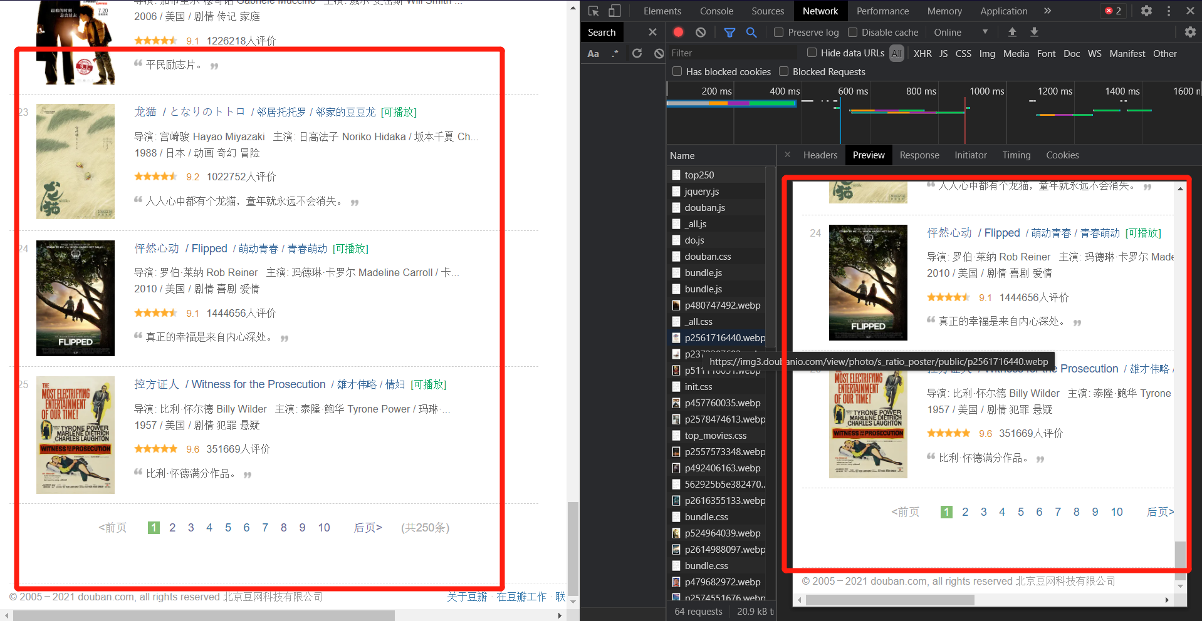Viewport: 1202px width, 621px height.
Task: Open the DevTools three-dot customize menu
Action: (1168, 11)
